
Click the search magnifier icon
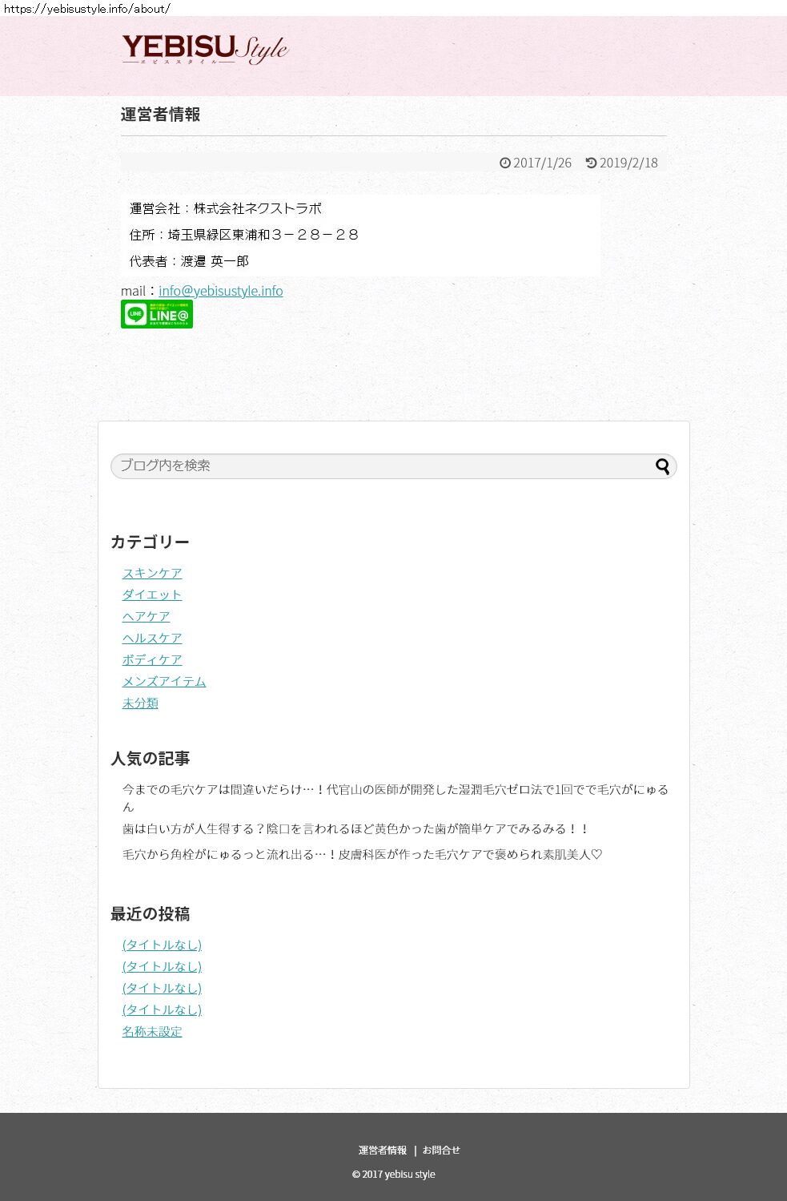[x=663, y=466]
